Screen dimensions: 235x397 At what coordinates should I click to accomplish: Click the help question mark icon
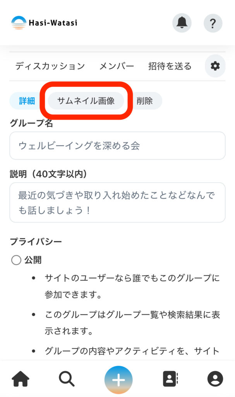[213, 23]
